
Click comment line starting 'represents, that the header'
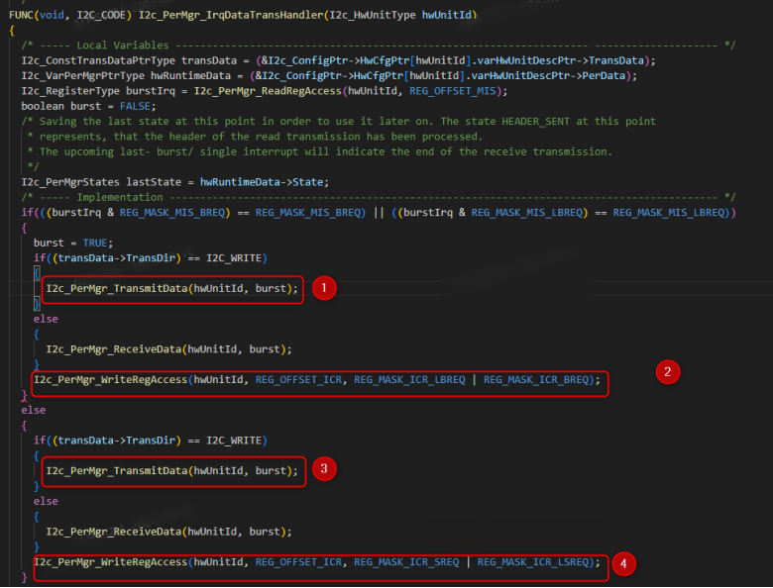pyautogui.click(x=256, y=137)
